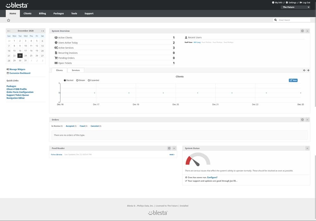Screen dimensions: 316x221
Task: Open The Future company dropdown
Action: pyautogui.click(x=296, y=7)
